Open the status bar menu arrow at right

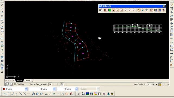[168, 85]
